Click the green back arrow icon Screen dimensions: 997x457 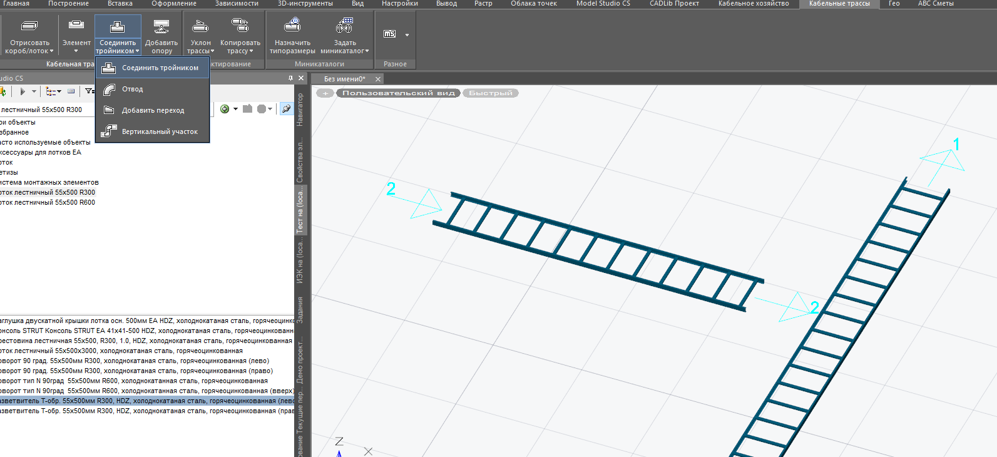[225, 109]
